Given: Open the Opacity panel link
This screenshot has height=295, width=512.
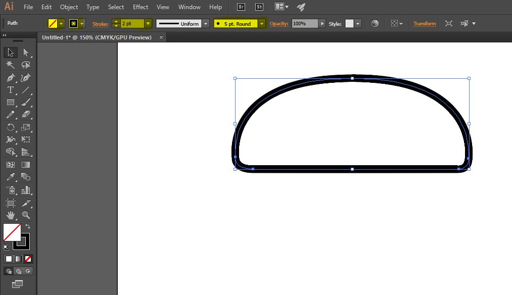Looking at the screenshot, I should 278,24.
